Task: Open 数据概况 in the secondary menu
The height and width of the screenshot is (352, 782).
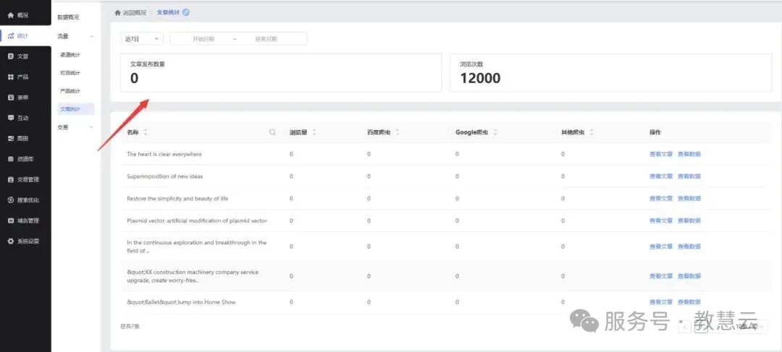Action: pos(68,17)
